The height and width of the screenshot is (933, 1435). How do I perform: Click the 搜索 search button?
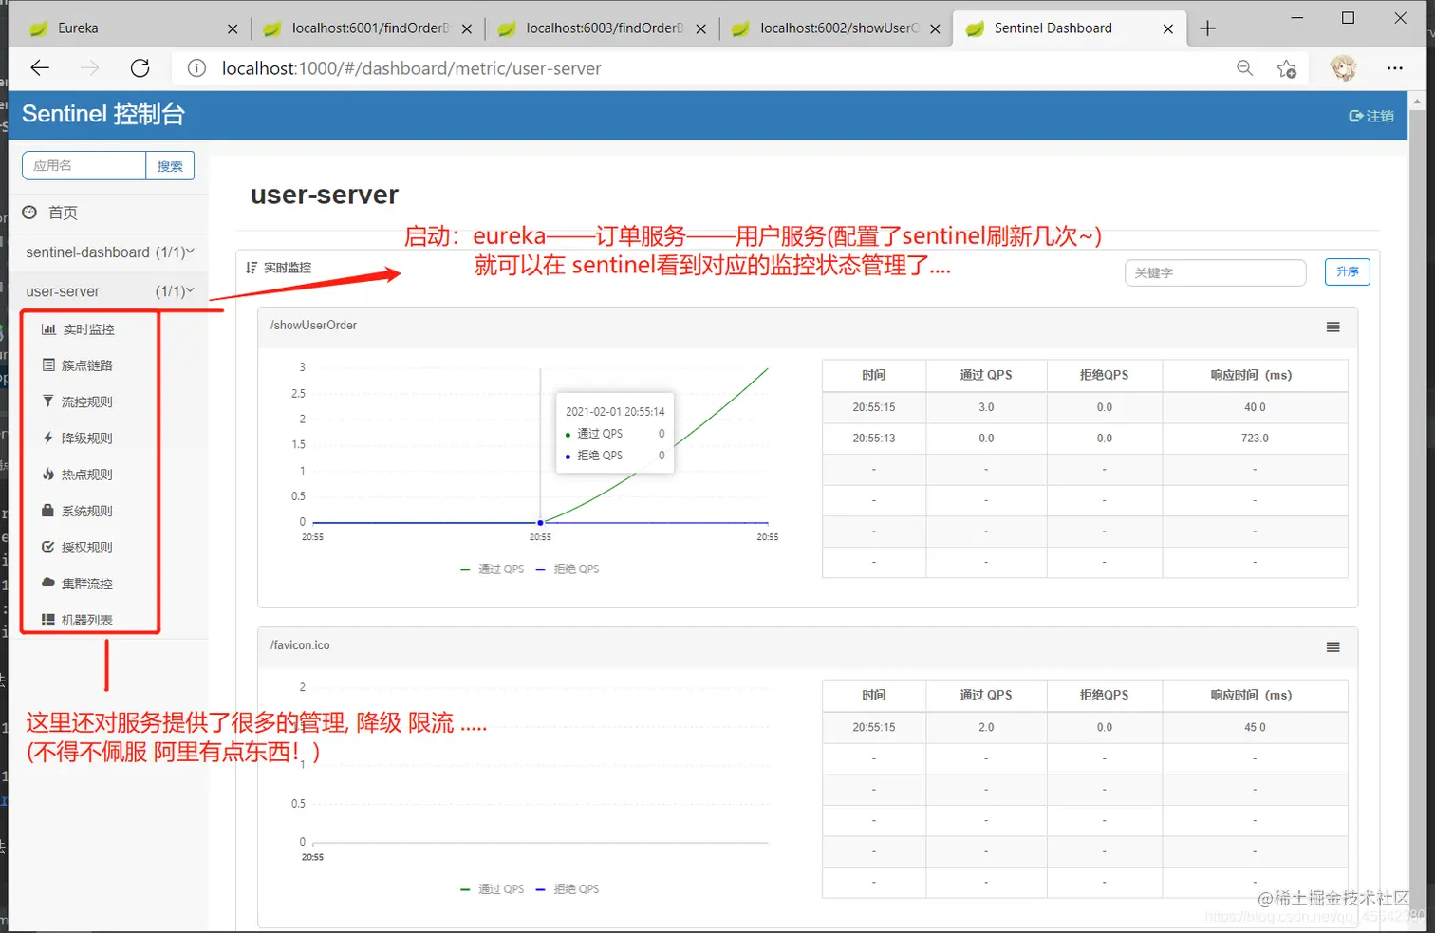(x=170, y=165)
